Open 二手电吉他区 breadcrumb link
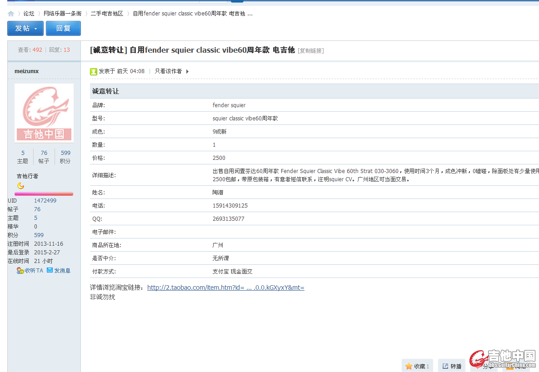Screen dimensions: 539x372 tap(107, 14)
